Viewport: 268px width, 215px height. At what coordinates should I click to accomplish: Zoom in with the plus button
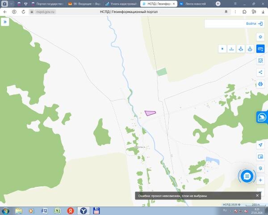[260, 180]
